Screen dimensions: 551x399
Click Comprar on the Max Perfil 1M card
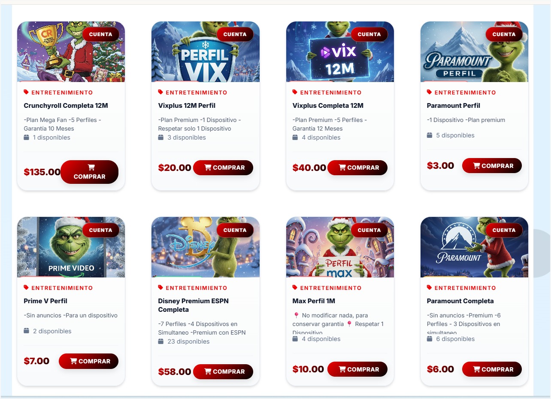click(x=357, y=369)
